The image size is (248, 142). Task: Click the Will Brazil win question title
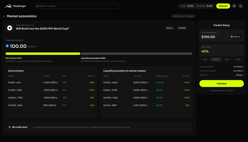(x=42, y=29)
